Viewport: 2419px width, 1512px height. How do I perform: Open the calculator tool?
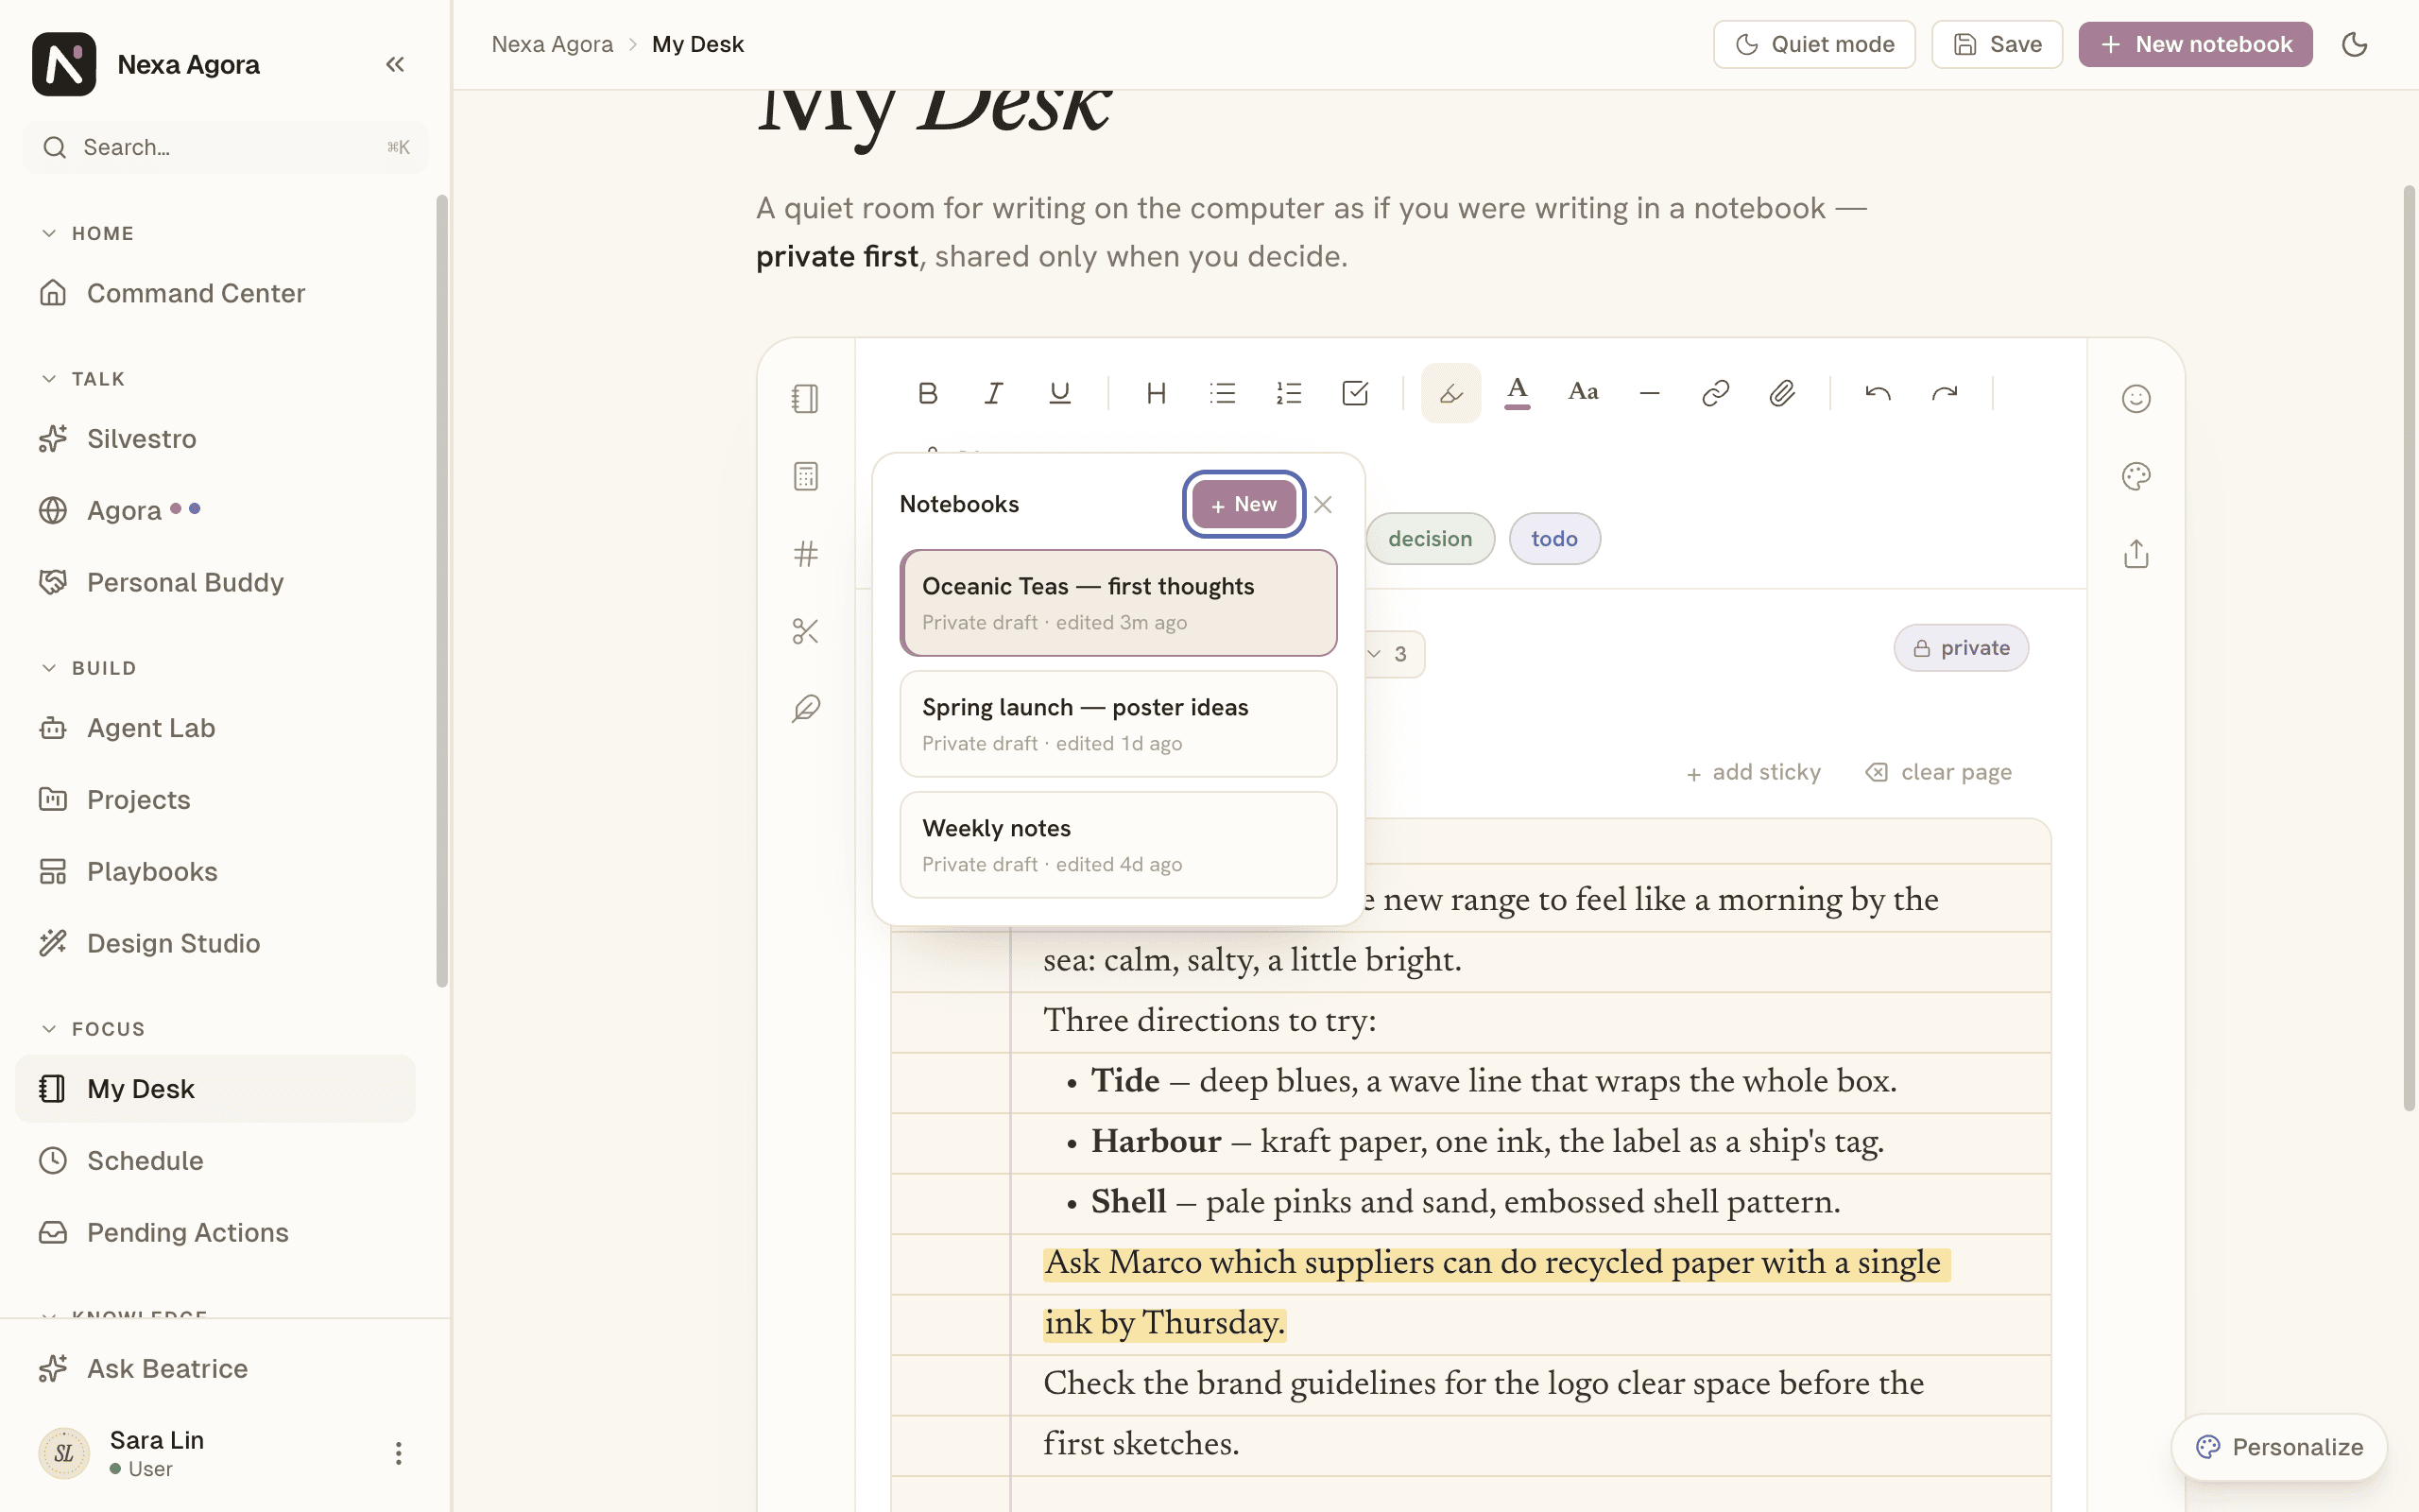tap(806, 476)
